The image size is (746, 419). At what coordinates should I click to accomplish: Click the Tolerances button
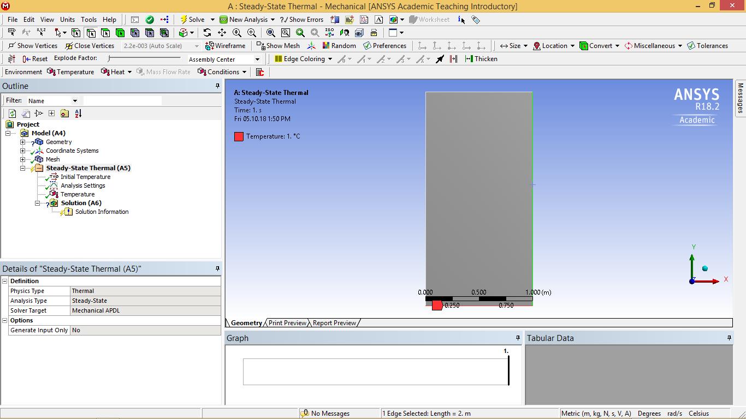point(707,46)
